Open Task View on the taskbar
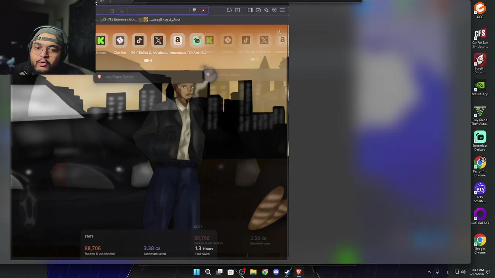The image size is (495, 278). click(219, 272)
